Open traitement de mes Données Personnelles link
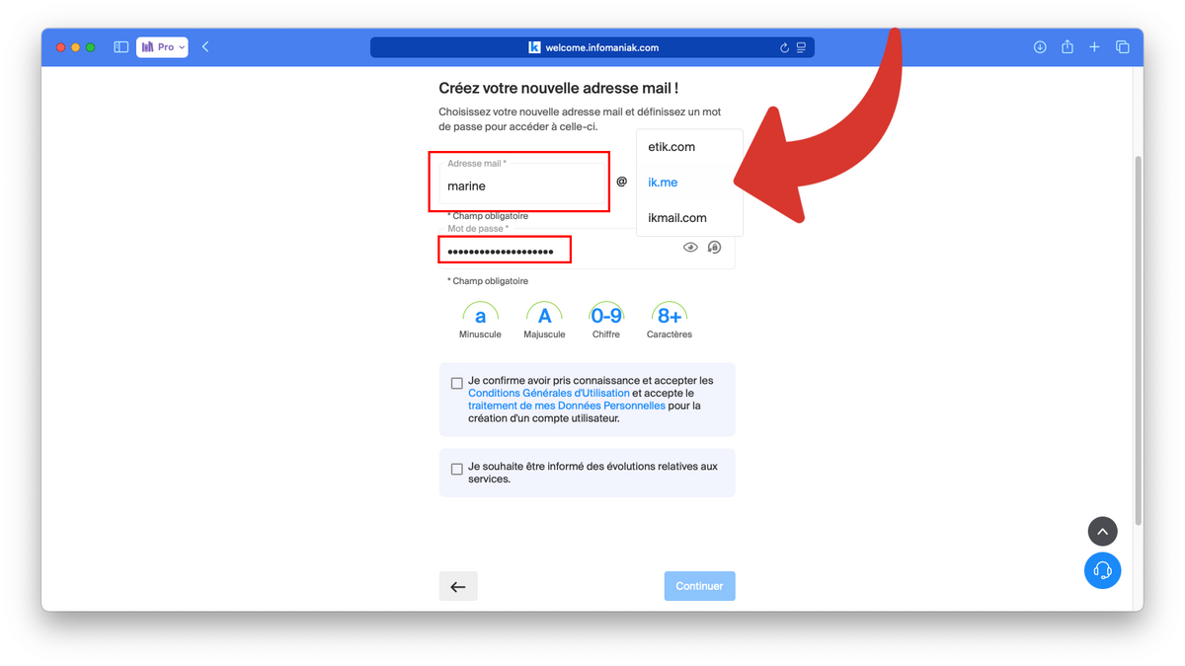 click(x=567, y=406)
